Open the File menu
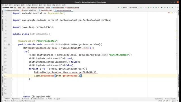Viewport: 181px width, 102px height. tap(3, 5)
